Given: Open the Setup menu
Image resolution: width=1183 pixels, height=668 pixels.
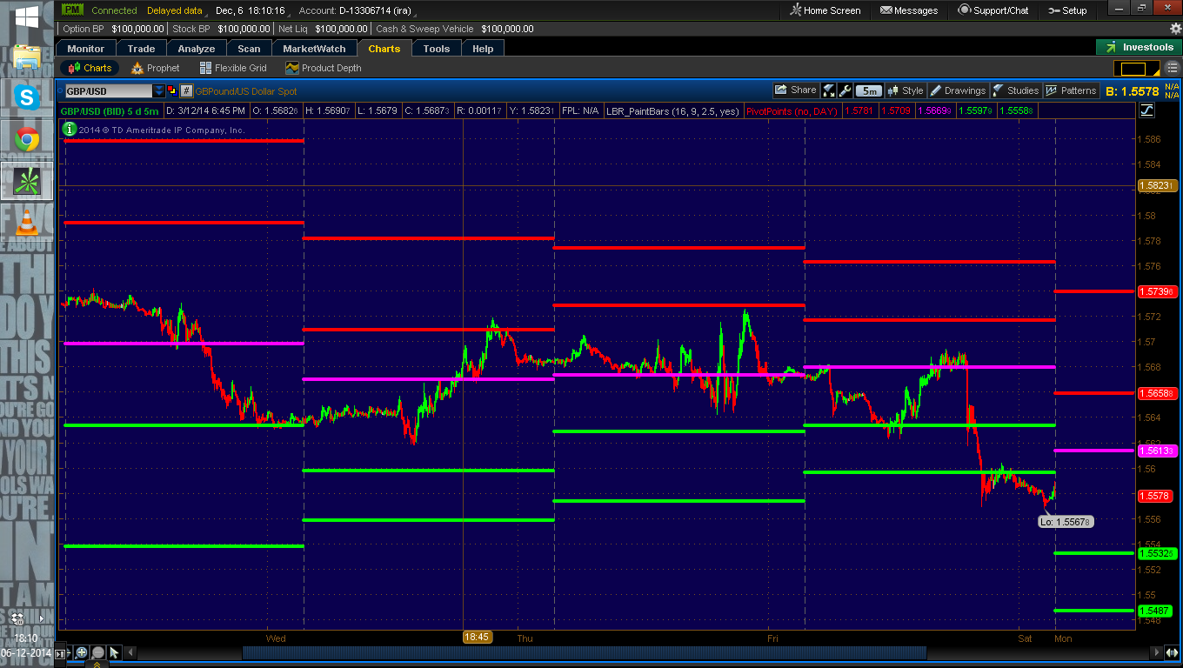Looking at the screenshot, I should pyautogui.click(x=1067, y=10).
